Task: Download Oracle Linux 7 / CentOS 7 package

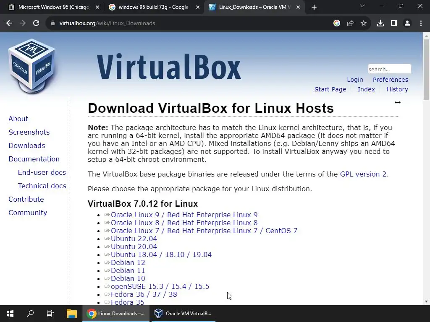Action: coord(204,231)
